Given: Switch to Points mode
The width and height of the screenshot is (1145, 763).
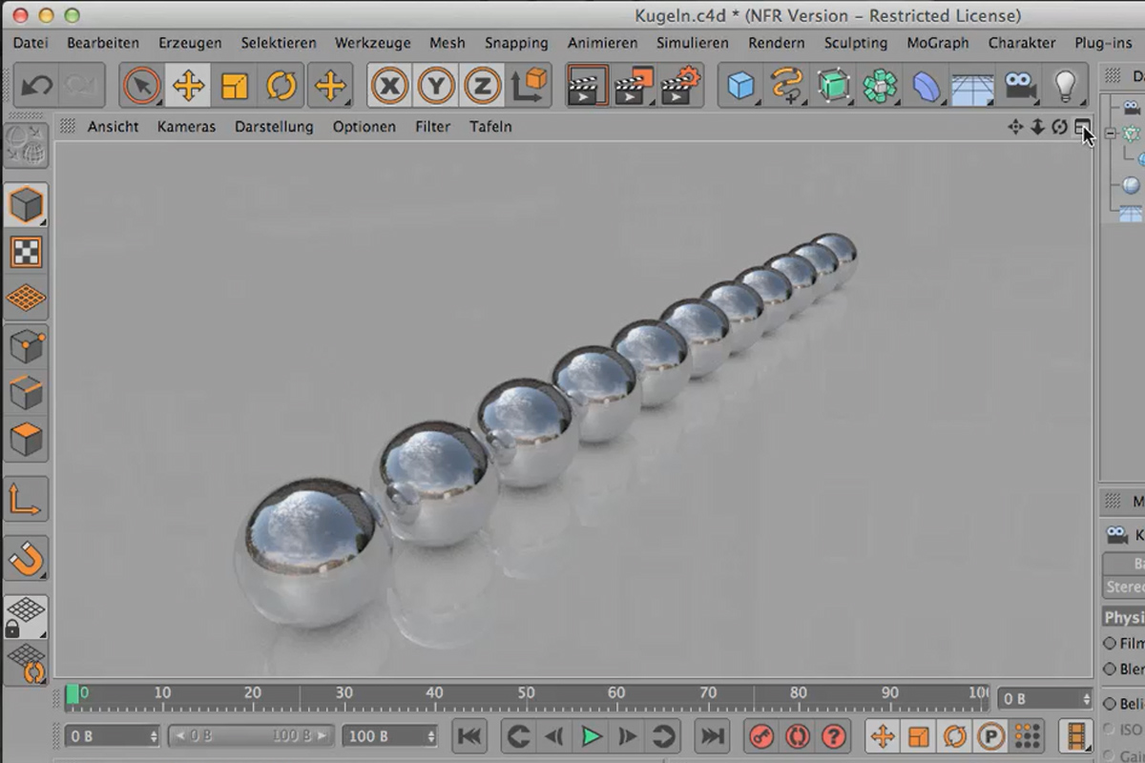Looking at the screenshot, I should [26, 347].
